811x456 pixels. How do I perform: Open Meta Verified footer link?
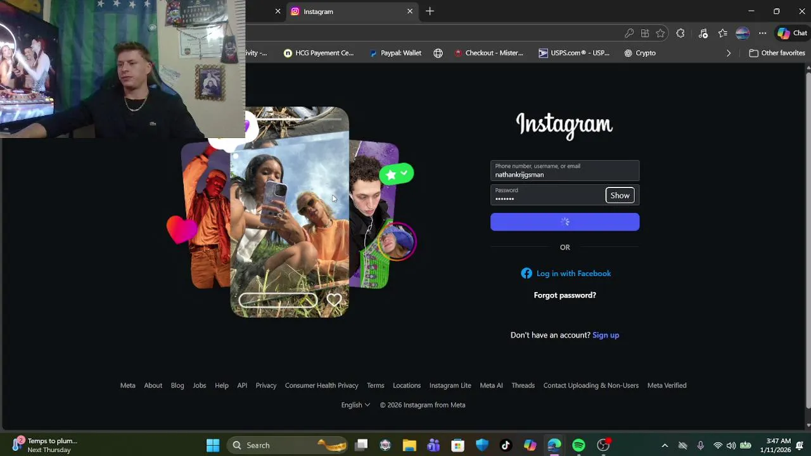click(x=667, y=385)
